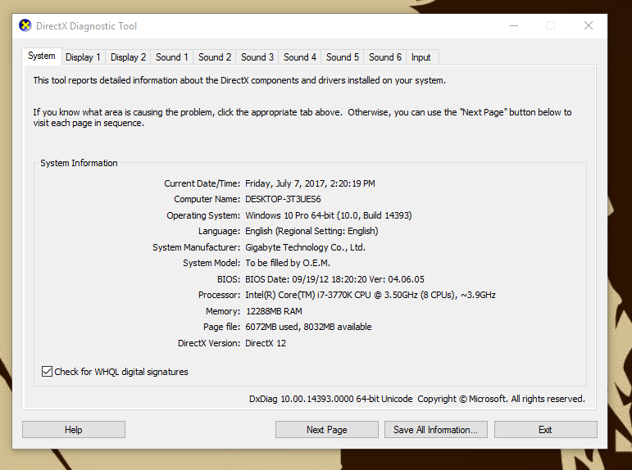Screen dimensions: 632x470
Task: Click the To be filled by O.E.M. value
Action: (288, 263)
